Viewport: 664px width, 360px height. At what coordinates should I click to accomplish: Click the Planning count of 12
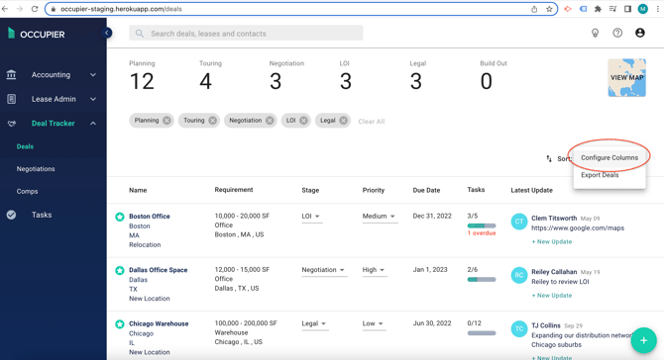(x=142, y=81)
